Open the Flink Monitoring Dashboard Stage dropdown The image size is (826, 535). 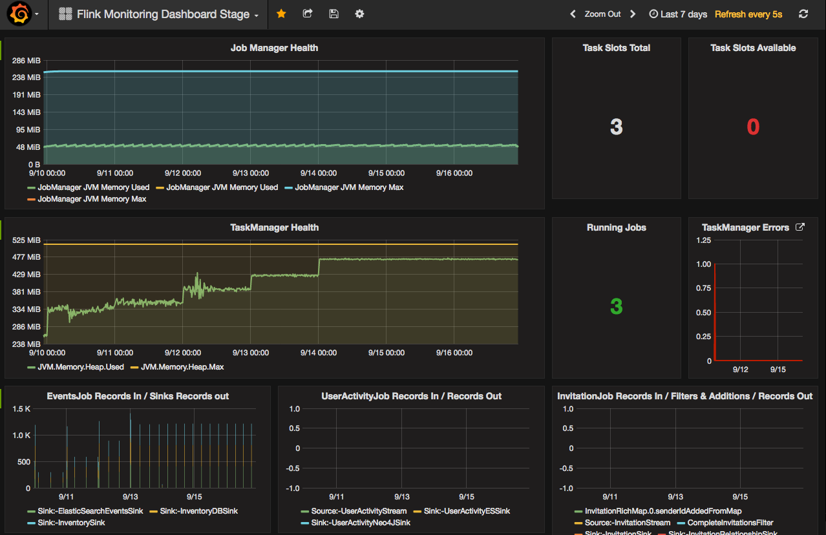(x=159, y=14)
